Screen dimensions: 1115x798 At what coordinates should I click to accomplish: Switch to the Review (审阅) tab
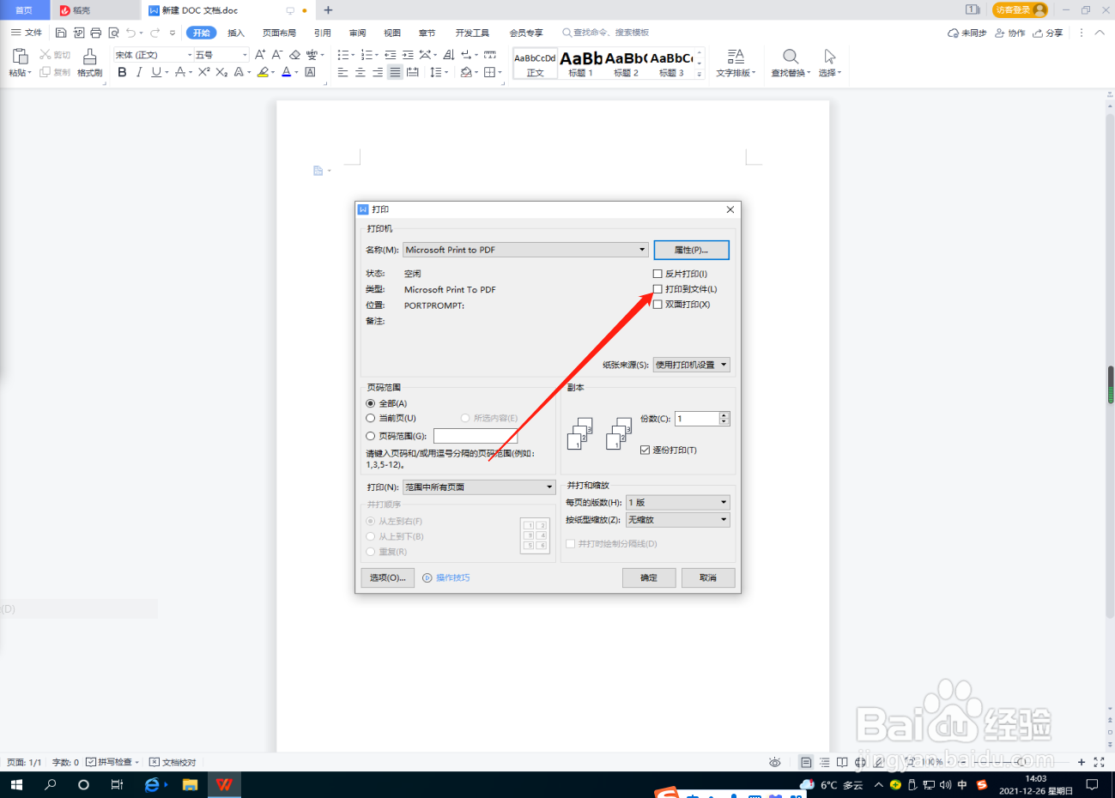tap(357, 33)
